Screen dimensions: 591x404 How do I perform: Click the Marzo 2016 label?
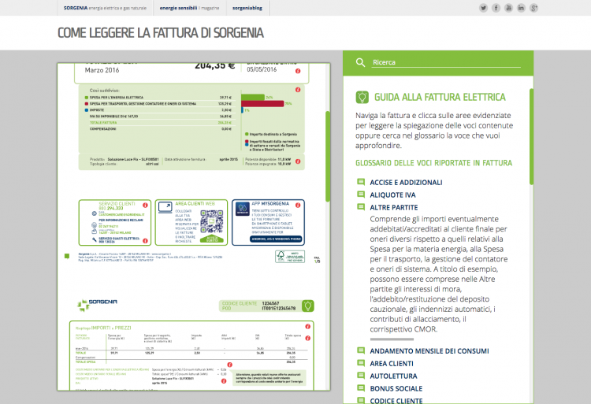click(102, 70)
